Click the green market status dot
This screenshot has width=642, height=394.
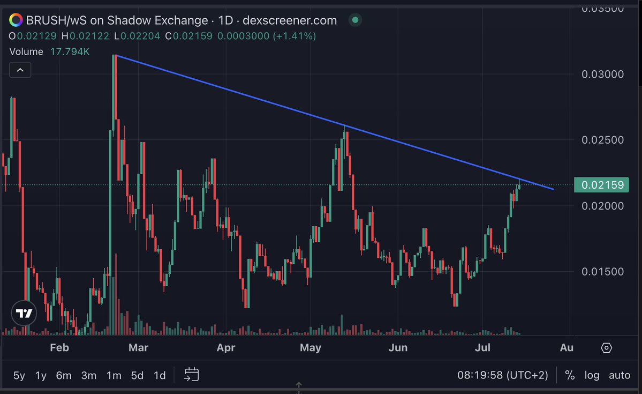[x=355, y=20]
